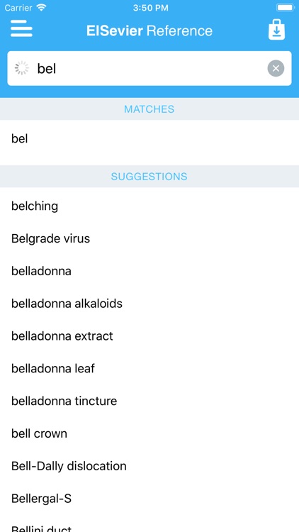Clear the search field text
Image resolution: width=299 pixels, height=532 pixels.
click(x=276, y=69)
